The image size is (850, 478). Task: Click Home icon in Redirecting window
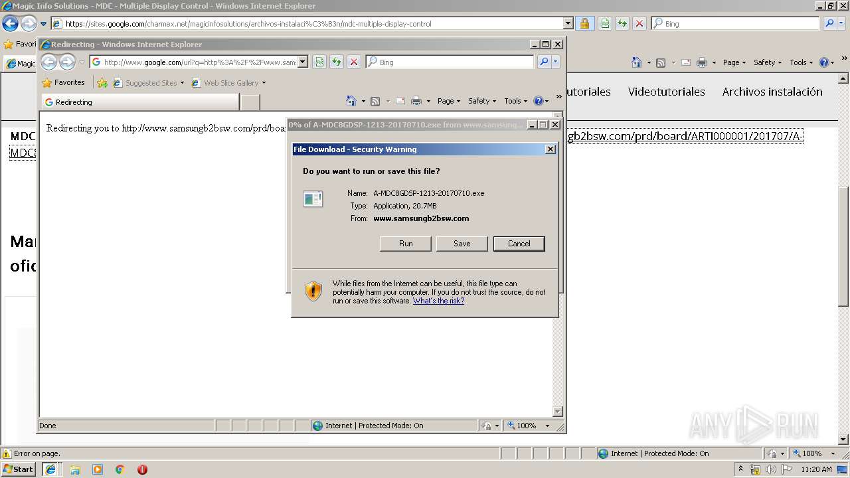point(352,101)
